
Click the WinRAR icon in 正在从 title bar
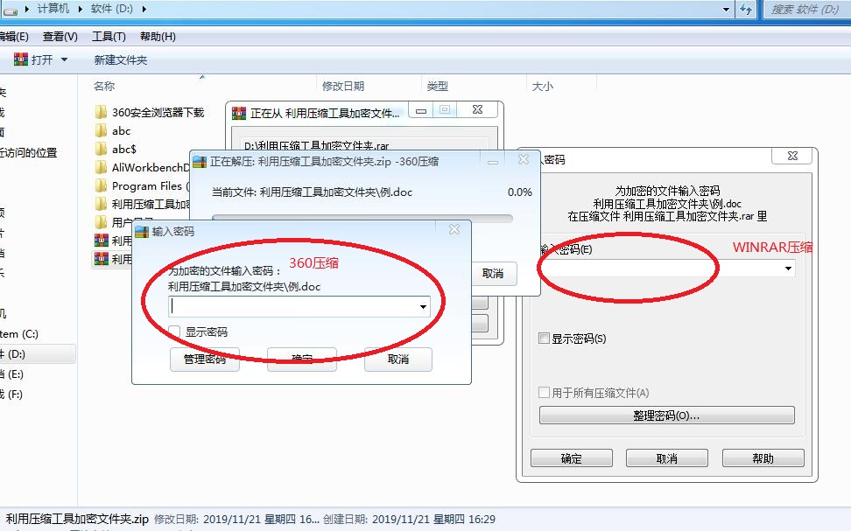(239, 114)
